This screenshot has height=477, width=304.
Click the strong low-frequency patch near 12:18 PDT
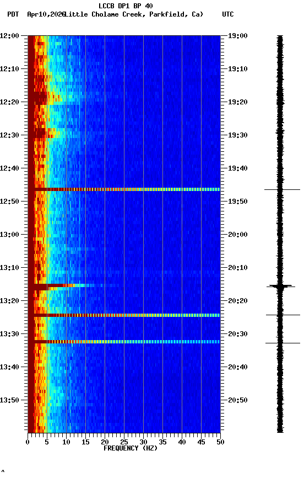[x=40, y=98]
